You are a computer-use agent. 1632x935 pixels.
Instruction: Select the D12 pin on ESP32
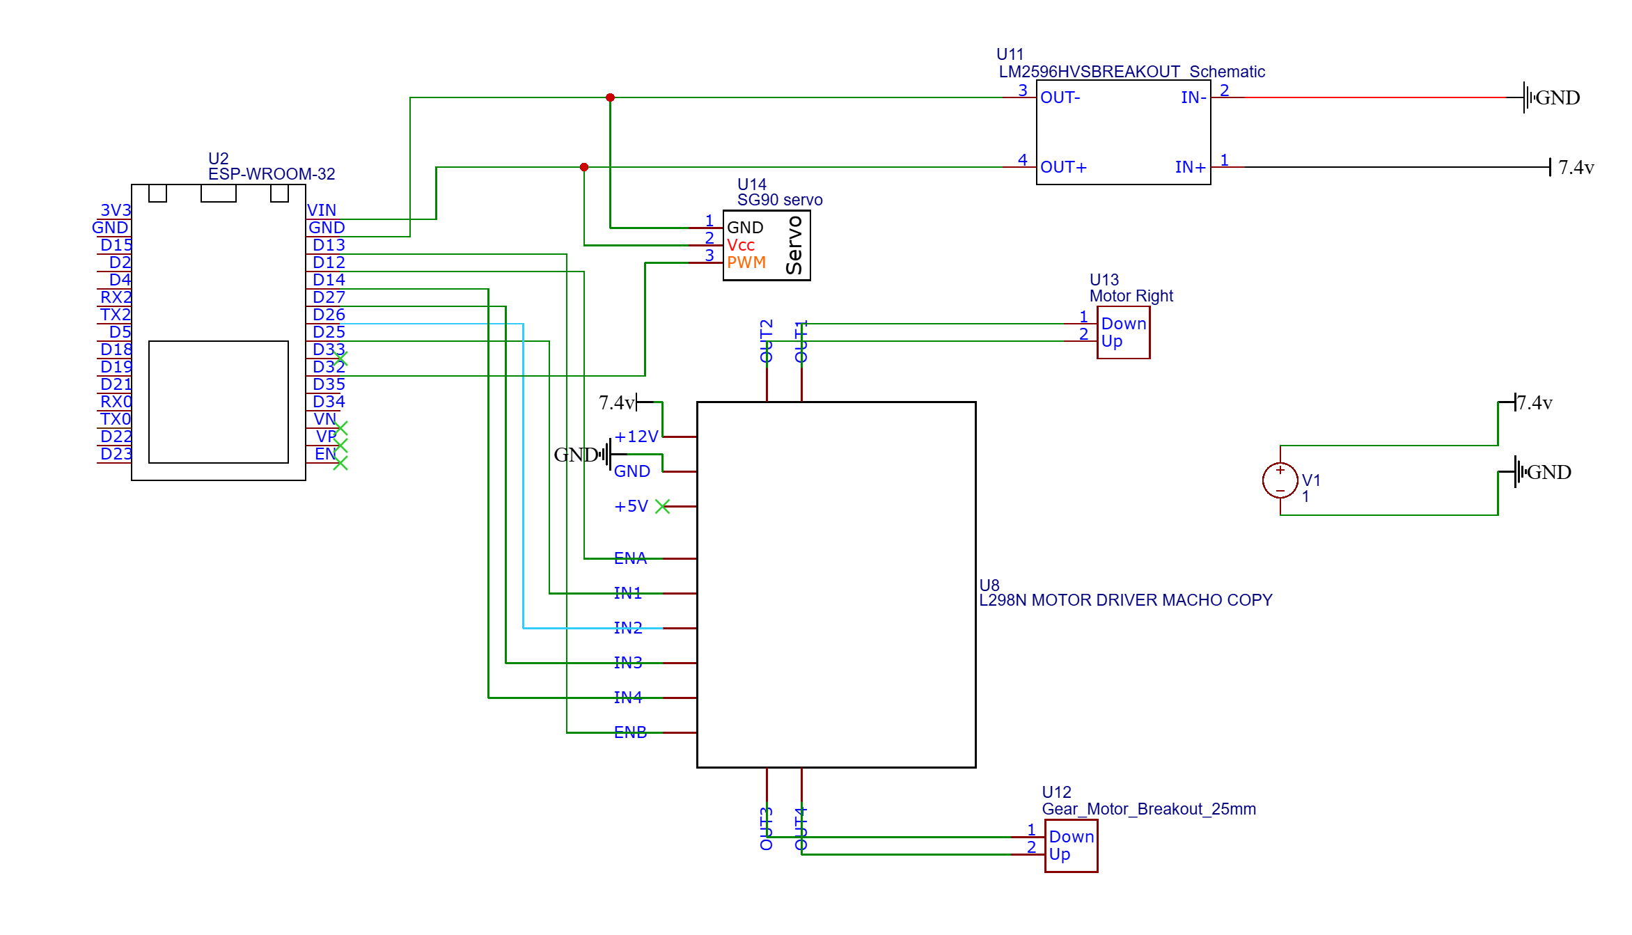[329, 262]
